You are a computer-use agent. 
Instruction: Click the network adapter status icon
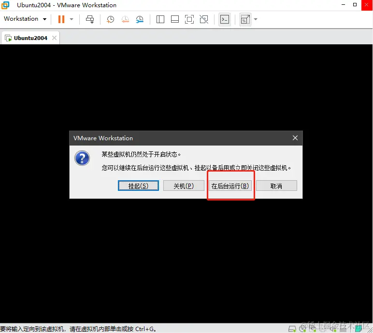(313, 329)
